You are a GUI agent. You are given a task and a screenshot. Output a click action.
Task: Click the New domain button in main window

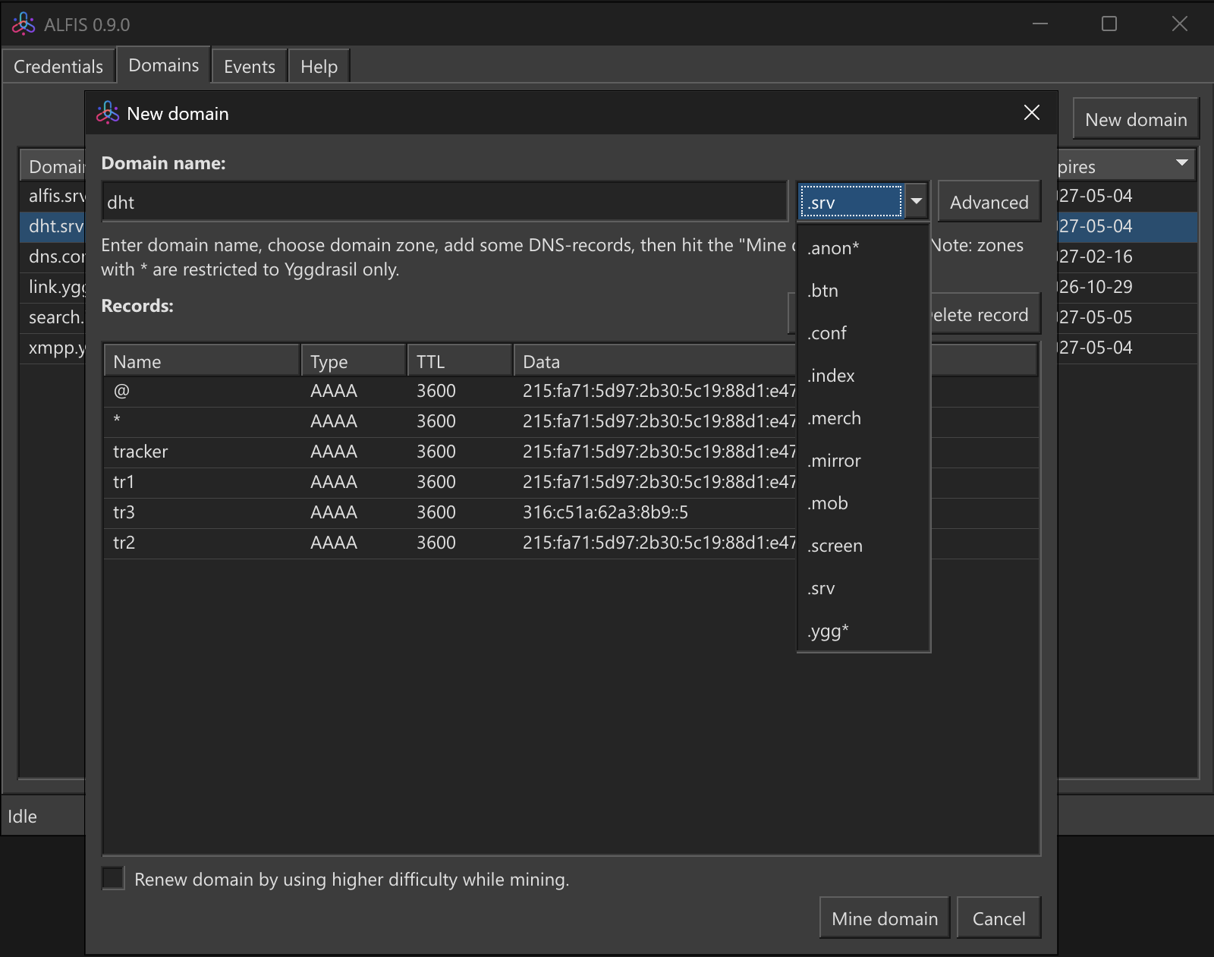(1136, 119)
